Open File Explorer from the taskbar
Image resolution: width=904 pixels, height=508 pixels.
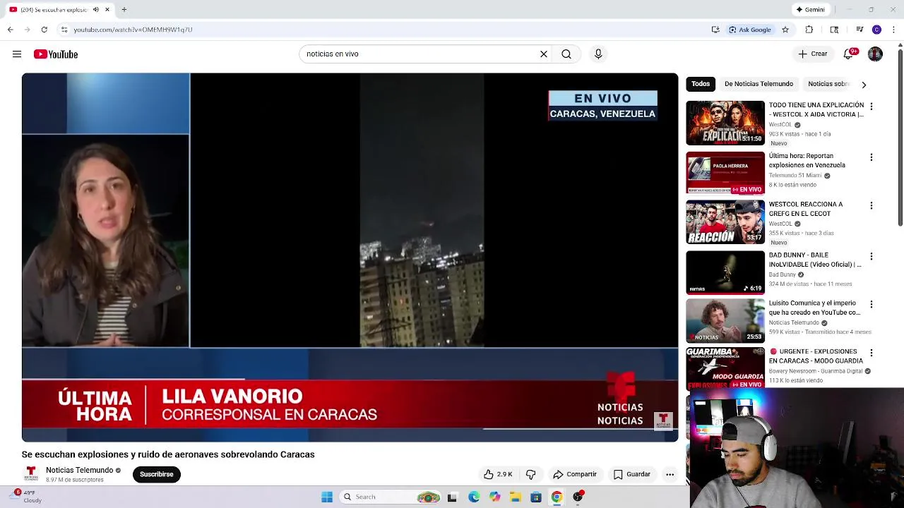516,497
